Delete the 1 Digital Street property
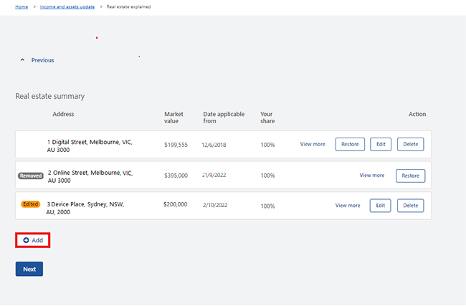This screenshot has width=466, height=306. click(410, 144)
